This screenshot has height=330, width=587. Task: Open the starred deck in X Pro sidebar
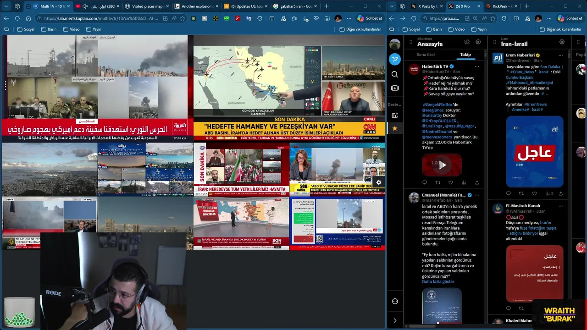click(x=395, y=128)
